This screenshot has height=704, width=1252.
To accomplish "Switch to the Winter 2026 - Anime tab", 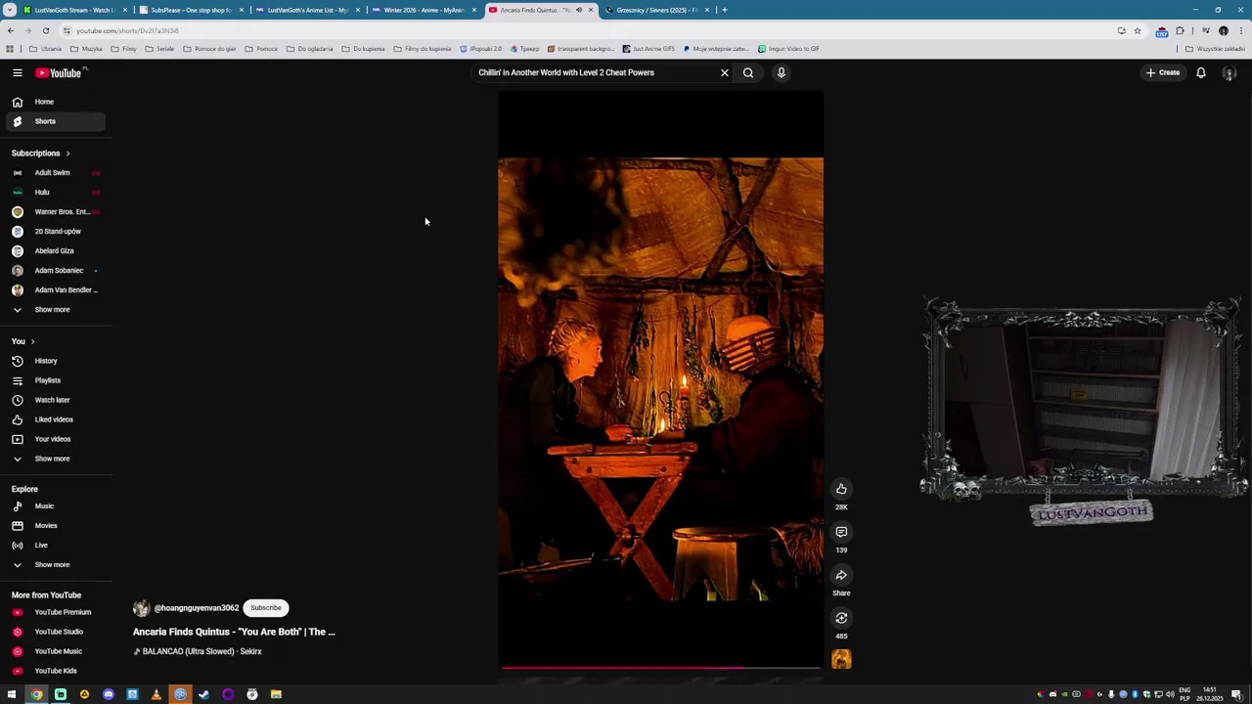I will point(424,10).
